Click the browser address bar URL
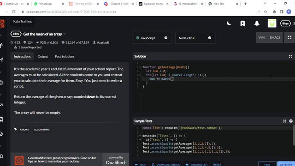Image resolution: width=295 pixels, height=166 pixels. pyautogui.click(x=71, y=12)
